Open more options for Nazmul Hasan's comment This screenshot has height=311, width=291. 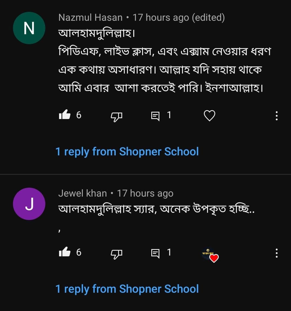276,116
